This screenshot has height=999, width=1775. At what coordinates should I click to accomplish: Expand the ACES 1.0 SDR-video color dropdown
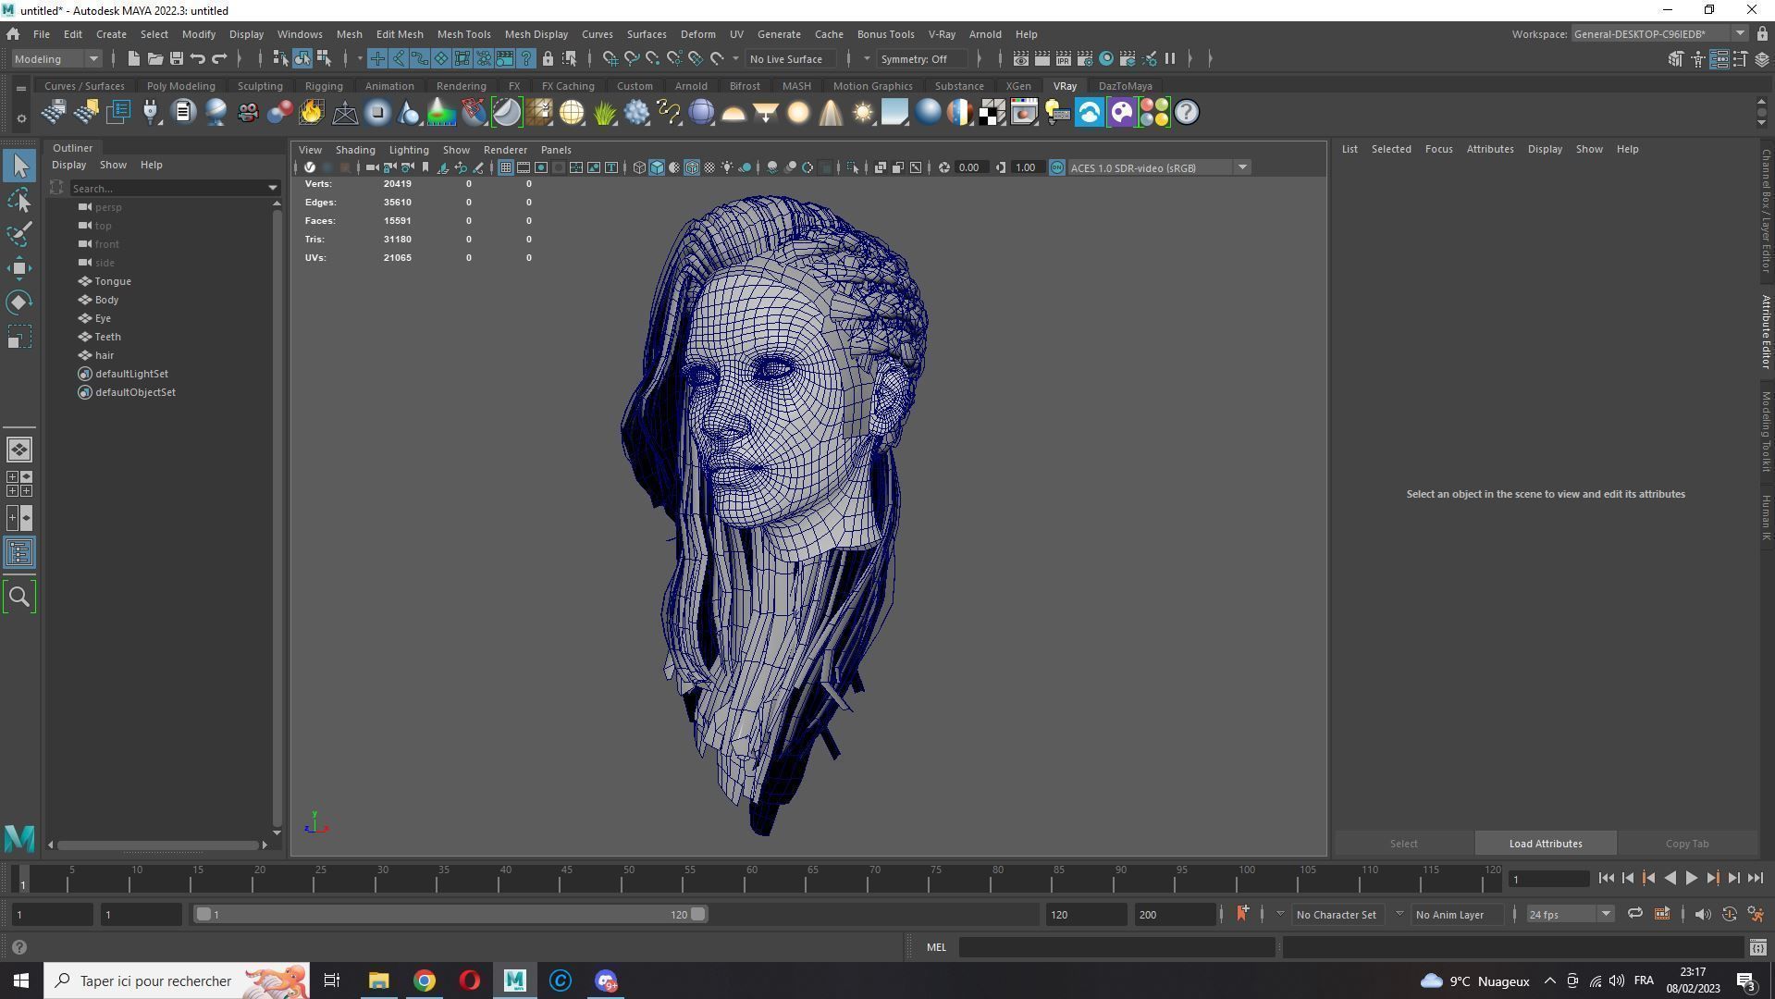pyautogui.click(x=1242, y=168)
